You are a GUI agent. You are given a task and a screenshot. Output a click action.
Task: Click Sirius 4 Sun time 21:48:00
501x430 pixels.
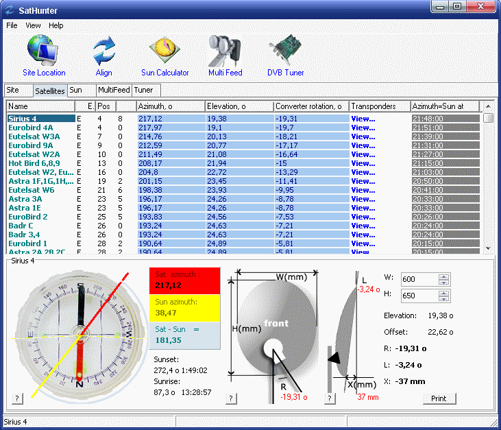click(445, 119)
